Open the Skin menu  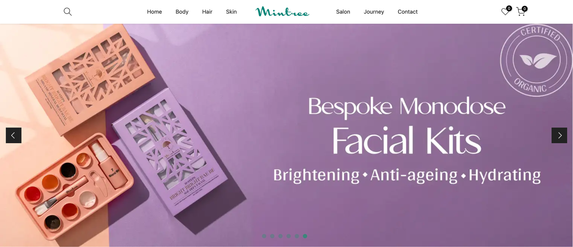click(x=231, y=12)
